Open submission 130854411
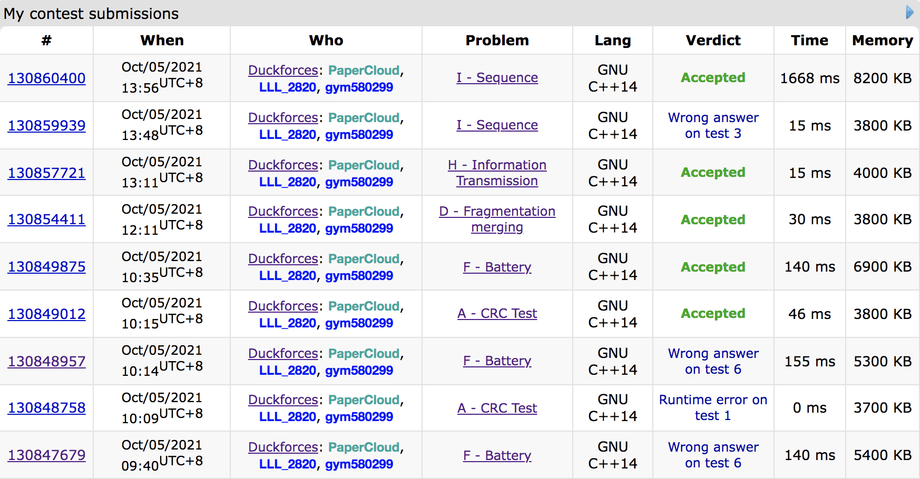Screen dimensions: 920x479 coord(46,219)
